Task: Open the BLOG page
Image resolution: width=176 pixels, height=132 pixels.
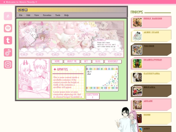Action: (98, 62)
